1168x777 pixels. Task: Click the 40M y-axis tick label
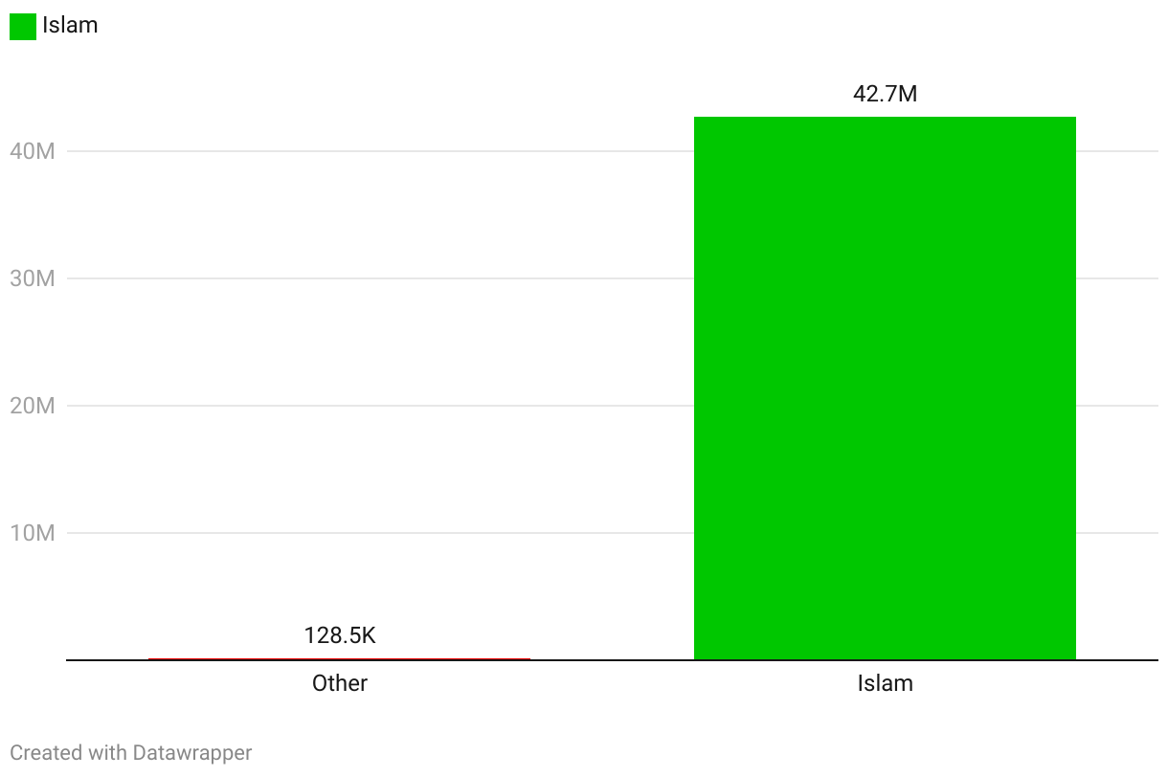tap(33, 151)
